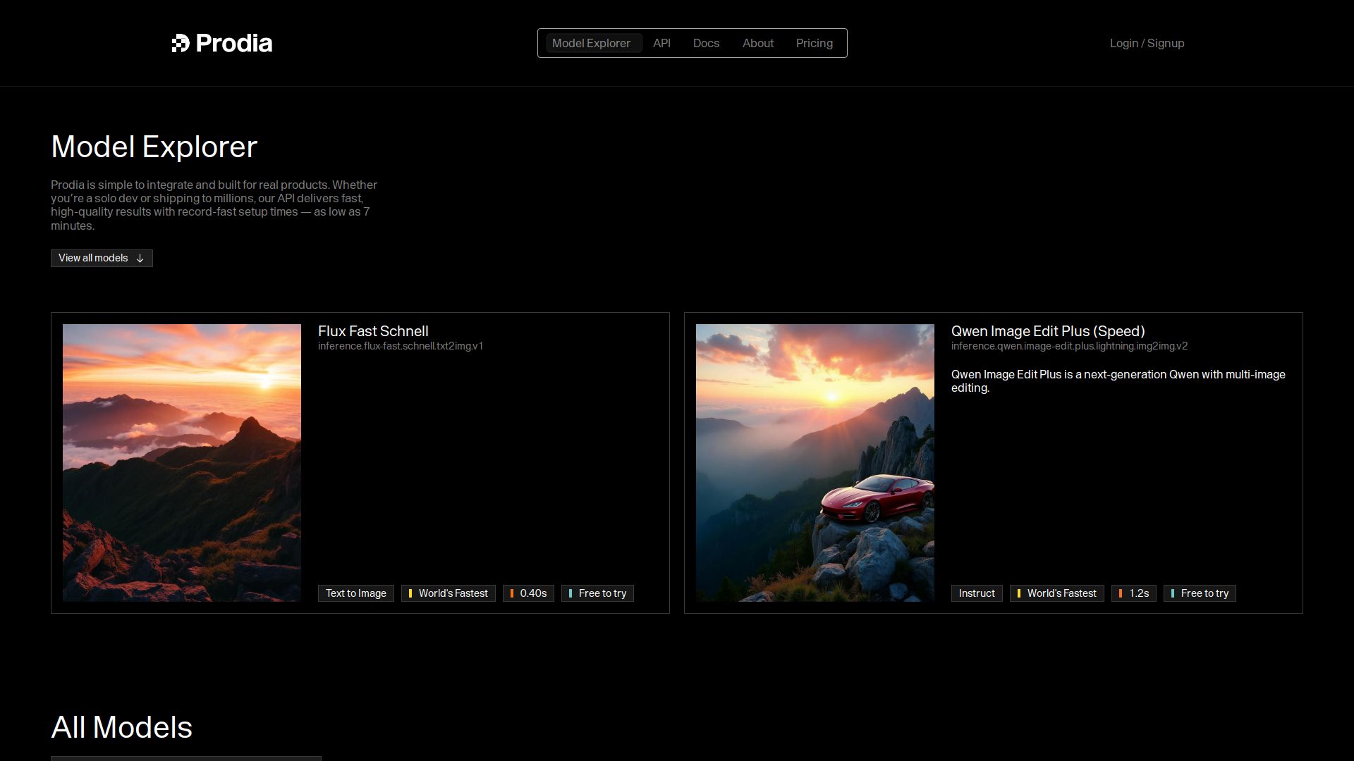The image size is (1354, 761).
Task: Open the Pricing page
Action: click(814, 43)
